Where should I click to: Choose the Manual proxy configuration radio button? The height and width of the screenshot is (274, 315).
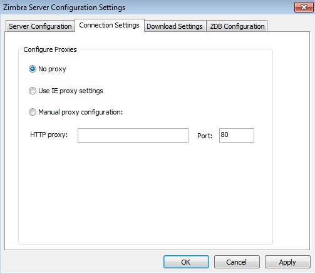[x=33, y=112]
